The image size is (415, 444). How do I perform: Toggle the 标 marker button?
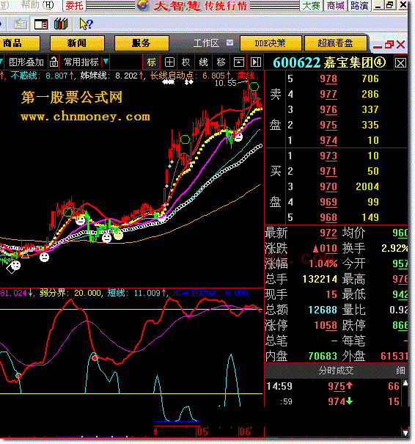click(152, 62)
